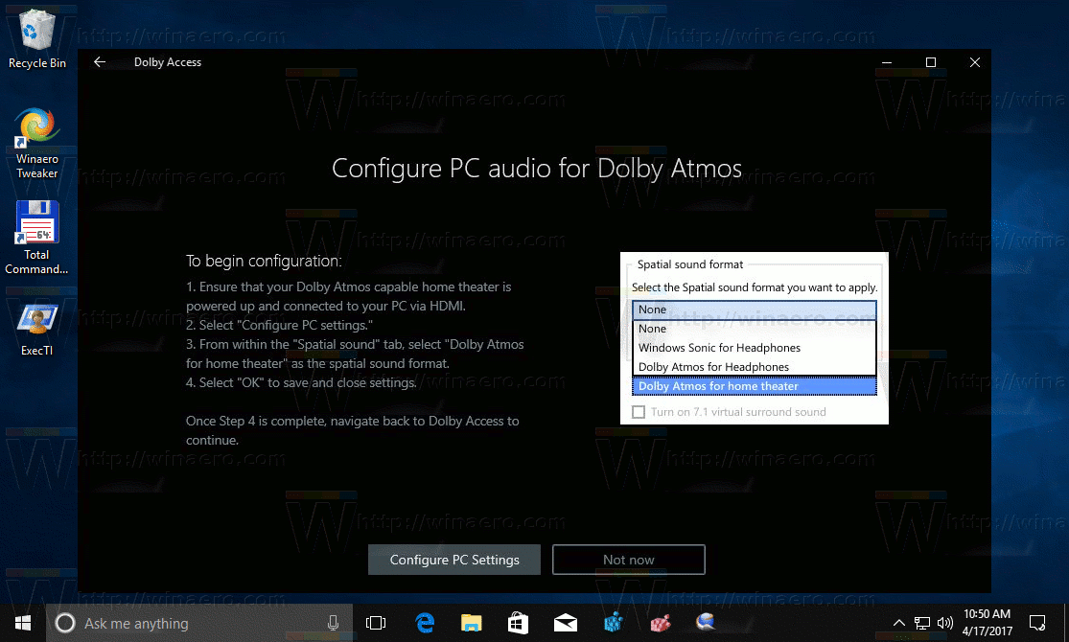The width and height of the screenshot is (1069, 642).
Task: Open Winaero Tweaker from the desktop
Action: 37,126
